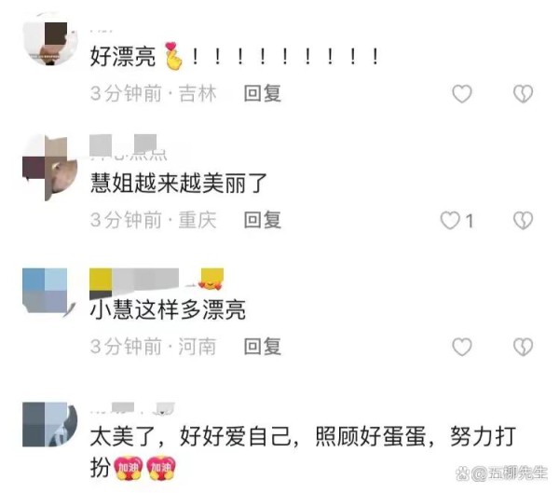Like the 好漂亮 comment from 吉林
Viewport: 559px width, 493px height.
[462, 94]
